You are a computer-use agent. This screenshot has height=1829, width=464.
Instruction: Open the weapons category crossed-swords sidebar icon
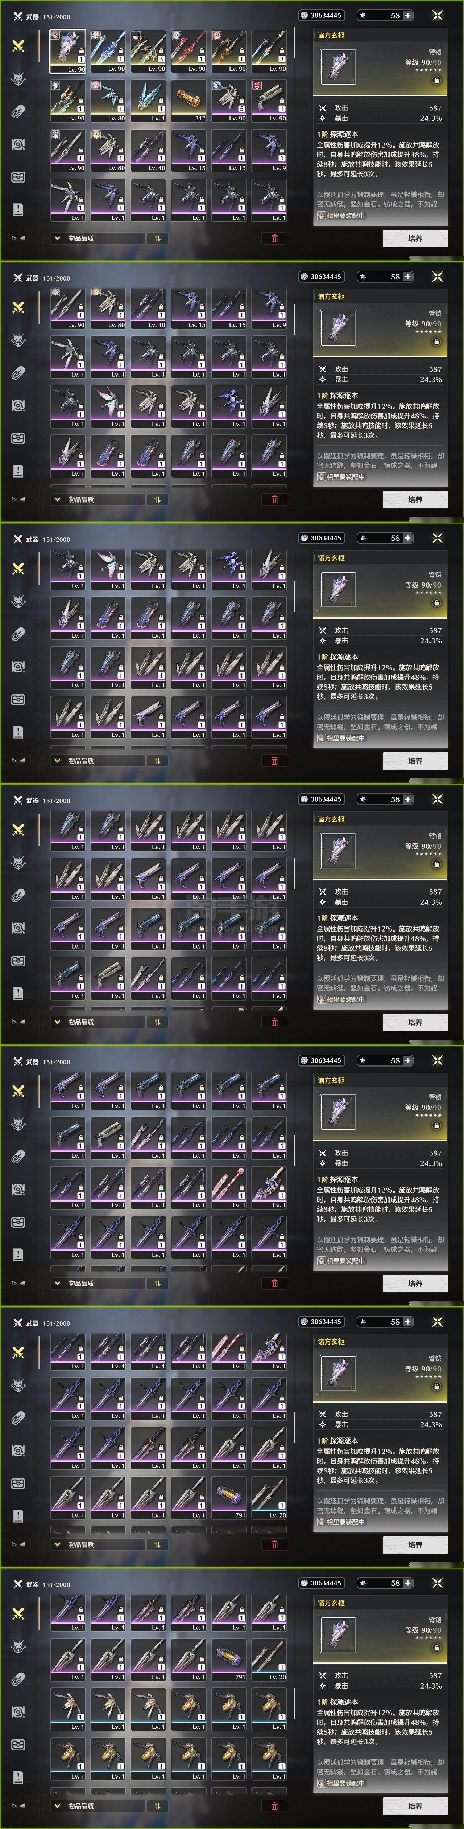pos(18,45)
